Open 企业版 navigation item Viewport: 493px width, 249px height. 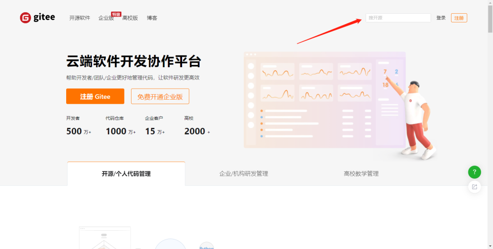point(106,18)
